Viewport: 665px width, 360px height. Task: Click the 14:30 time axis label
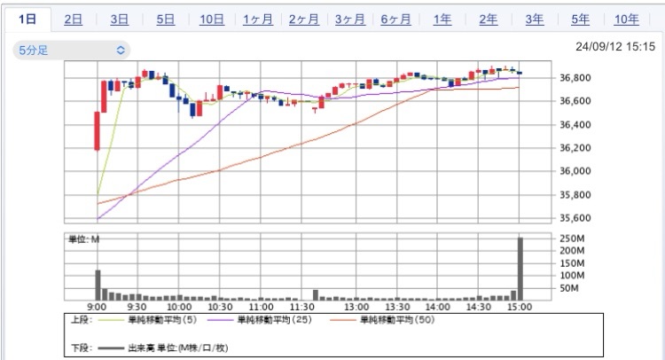[479, 307]
